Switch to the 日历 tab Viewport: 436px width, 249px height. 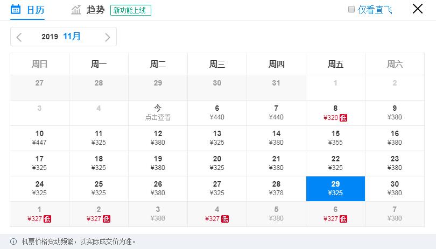click(x=27, y=10)
